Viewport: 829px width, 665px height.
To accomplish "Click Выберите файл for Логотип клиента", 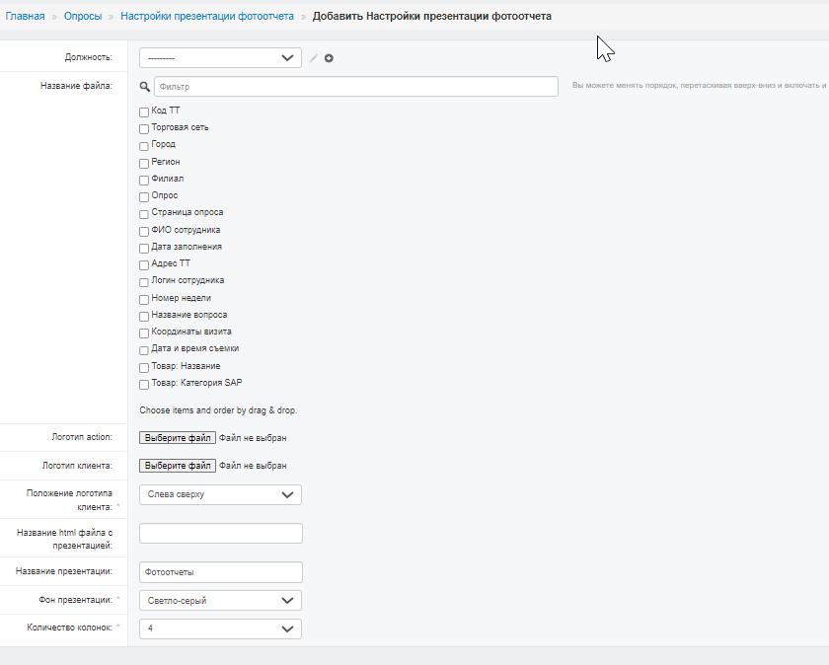I will click(x=178, y=466).
